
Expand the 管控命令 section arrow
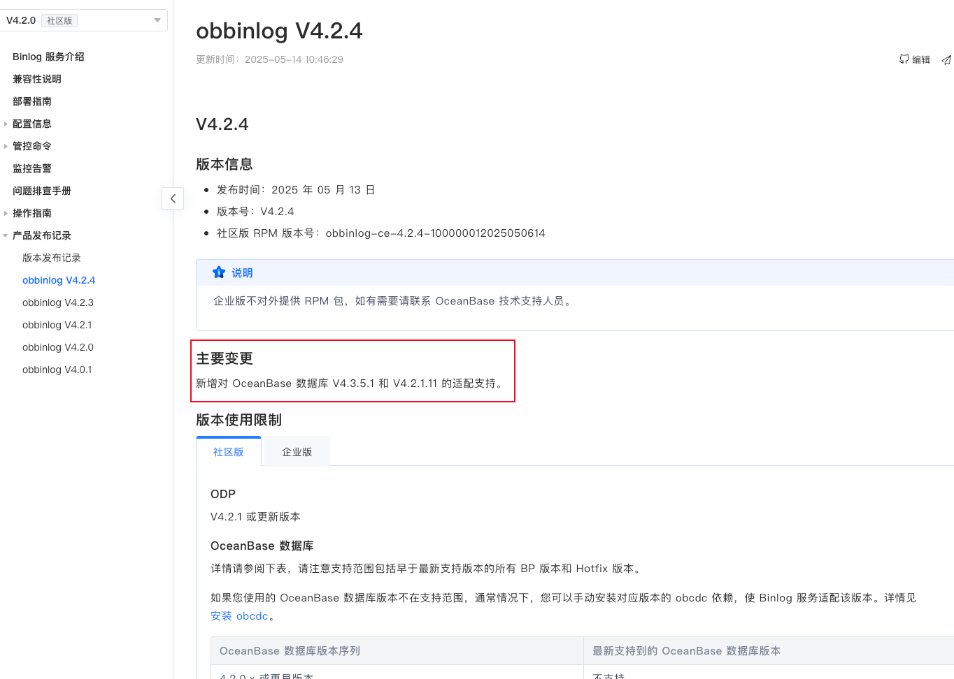click(6, 146)
